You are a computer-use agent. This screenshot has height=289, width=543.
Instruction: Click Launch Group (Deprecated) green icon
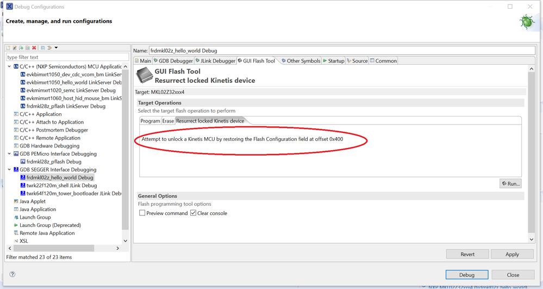(x=16, y=225)
